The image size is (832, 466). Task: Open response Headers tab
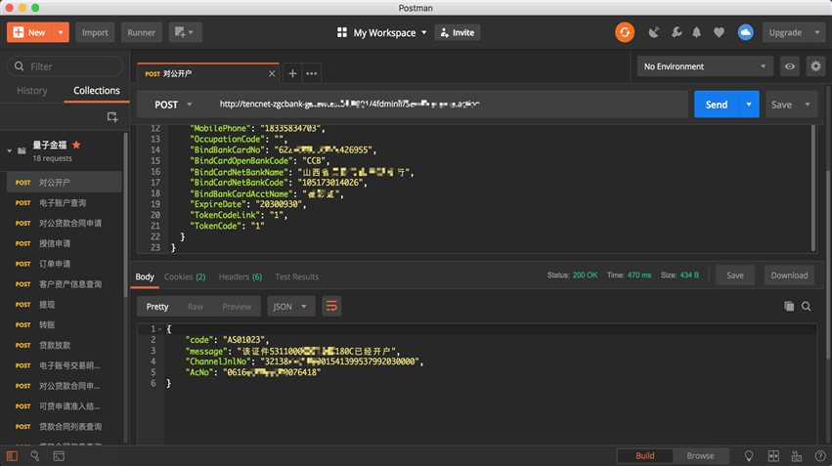point(241,276)
